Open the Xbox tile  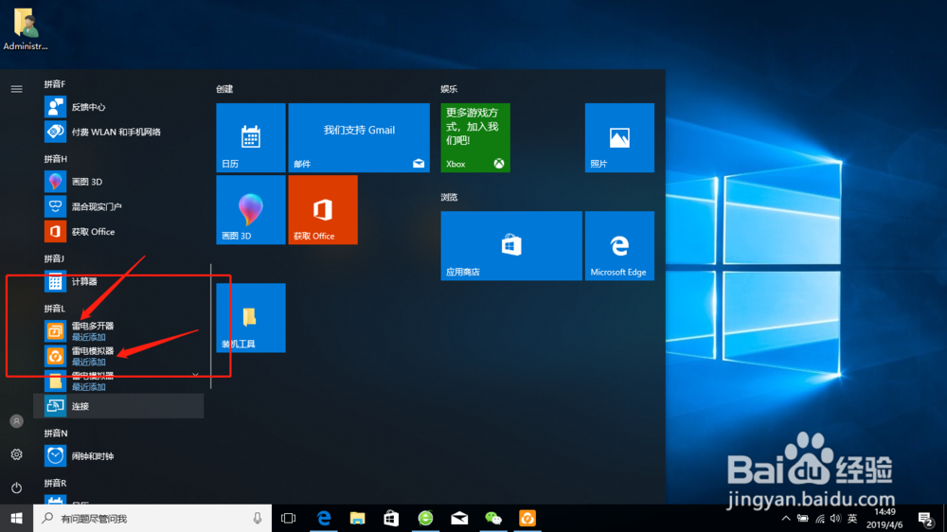475,137
